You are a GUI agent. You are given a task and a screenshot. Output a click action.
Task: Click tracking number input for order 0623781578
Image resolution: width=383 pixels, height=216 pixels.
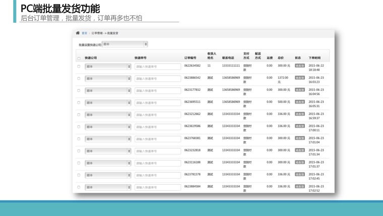pos(158,175)
